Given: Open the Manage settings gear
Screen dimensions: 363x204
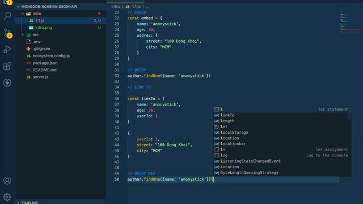Looking at the screenshot, I should click(x=7, y=197).
